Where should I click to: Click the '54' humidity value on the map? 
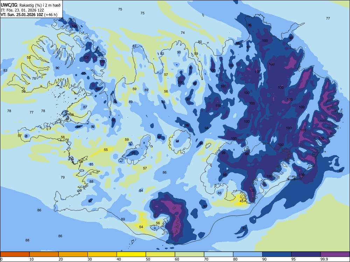tap(141, 227)
